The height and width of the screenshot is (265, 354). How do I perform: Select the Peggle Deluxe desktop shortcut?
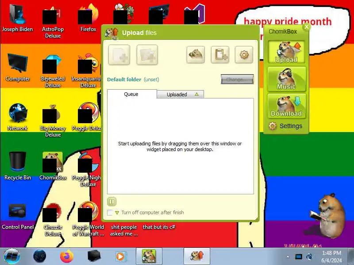coord(87,117)
